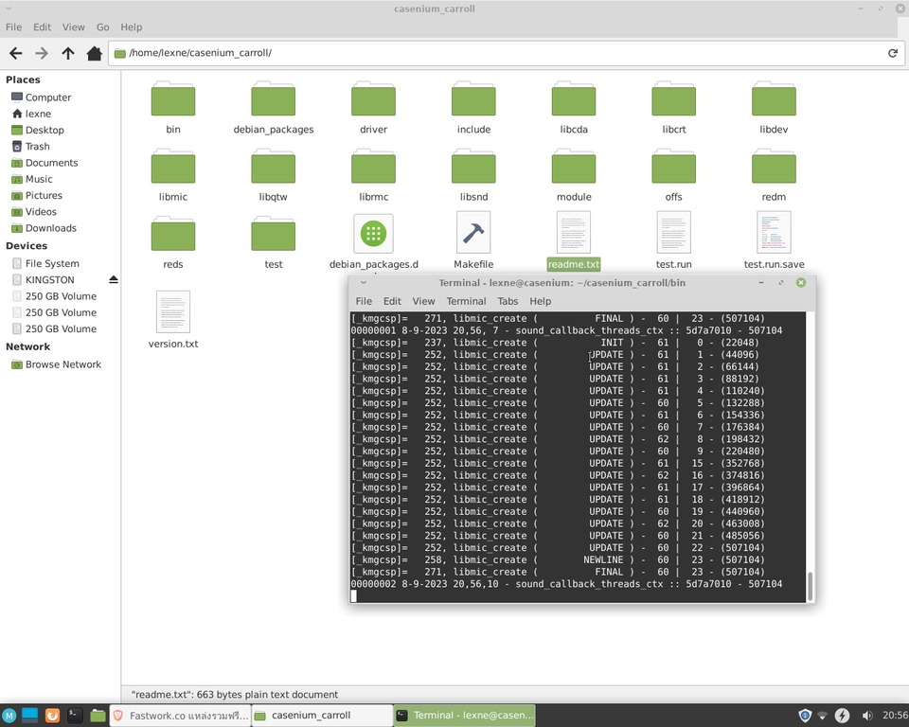The width and height of the screenshot is (909, 727).
Task: Go back using the left arrow
Action: tap(16, 53)
